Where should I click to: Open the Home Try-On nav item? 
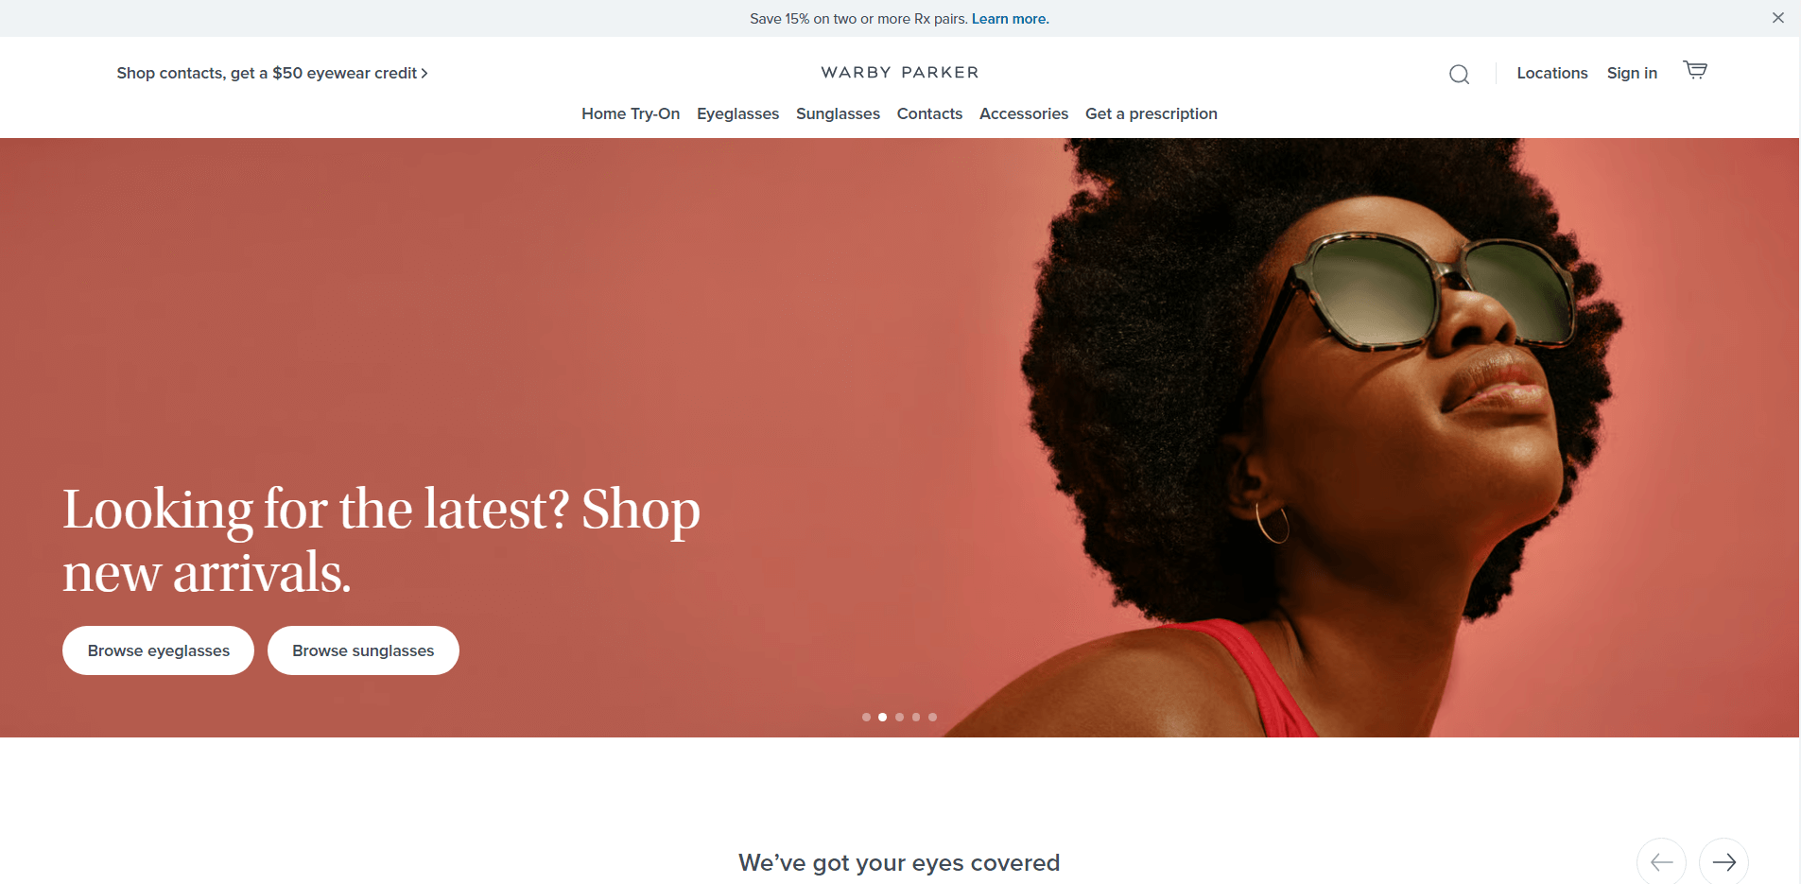click(x=631, y=113)
